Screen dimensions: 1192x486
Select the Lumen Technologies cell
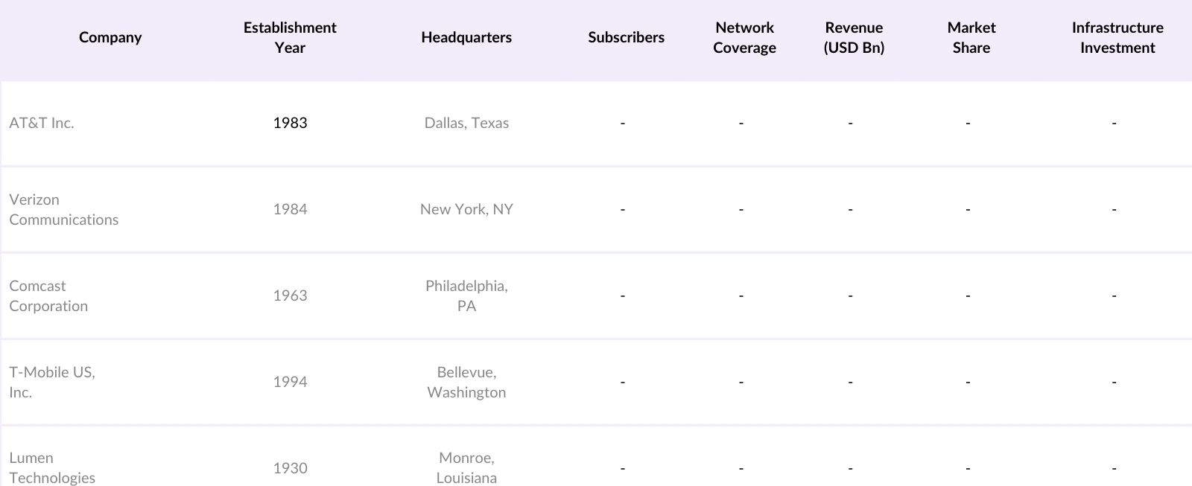pyautogui.click(x=52, y=467)
